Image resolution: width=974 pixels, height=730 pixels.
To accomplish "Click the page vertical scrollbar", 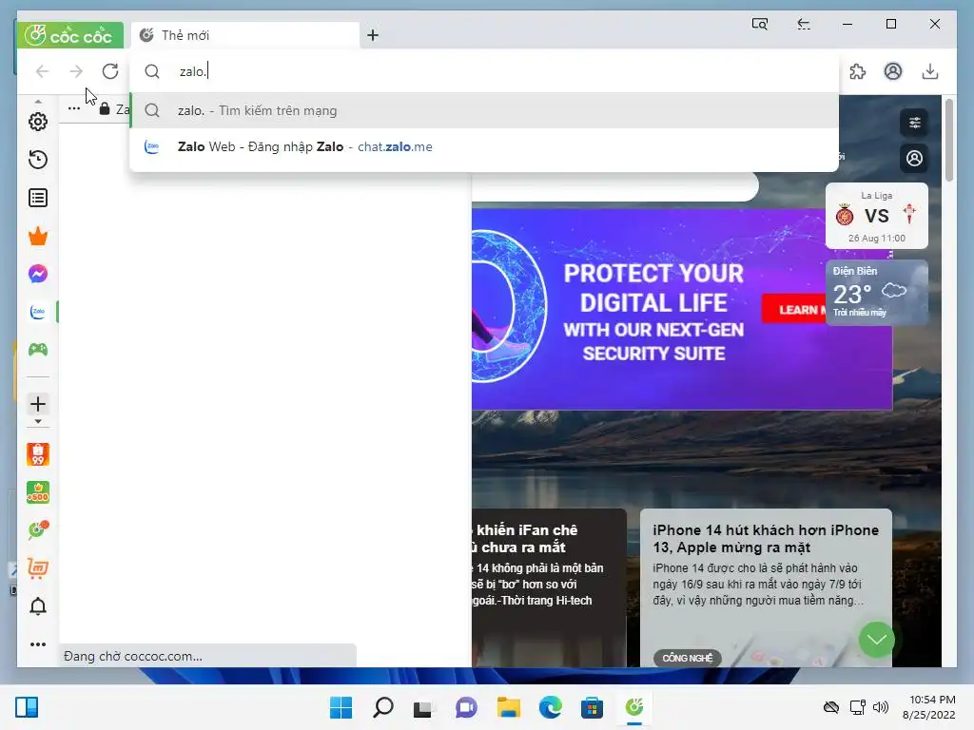I will pyautogui.click(x=948, y=141).
